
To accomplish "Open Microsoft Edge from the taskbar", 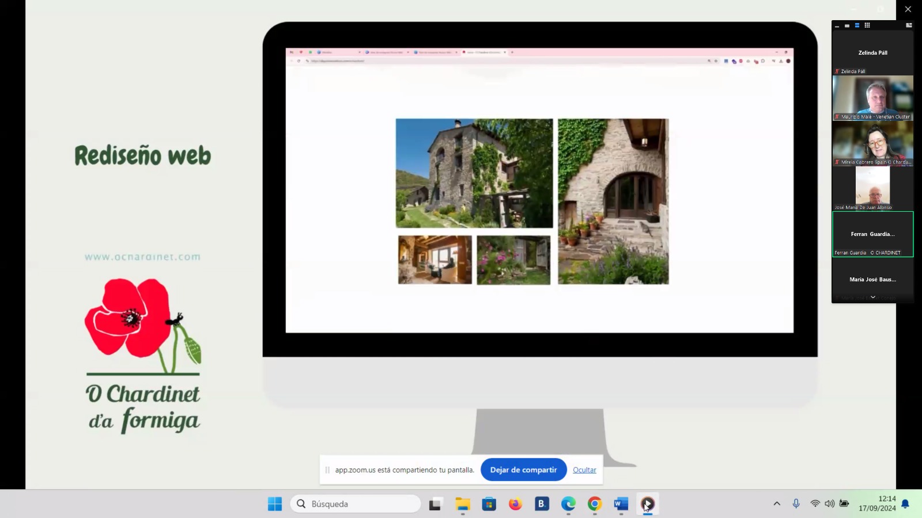I will [568, 504].
